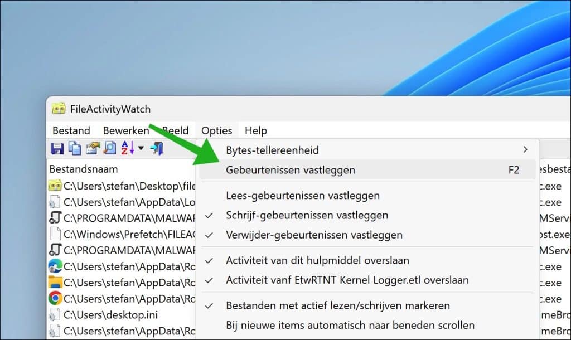Toggle Bestanden met actief lezen/schrijven markeren

tap(368, 305)
